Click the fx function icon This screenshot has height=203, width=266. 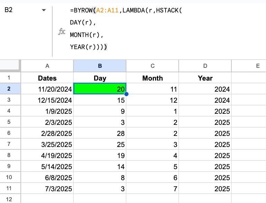62,31
